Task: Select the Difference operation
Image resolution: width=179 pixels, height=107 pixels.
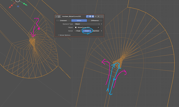Action: pos(95,20)
